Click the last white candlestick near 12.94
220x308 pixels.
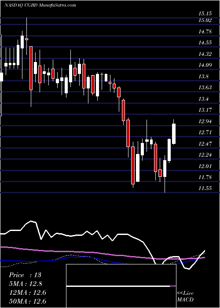[174, 134]
